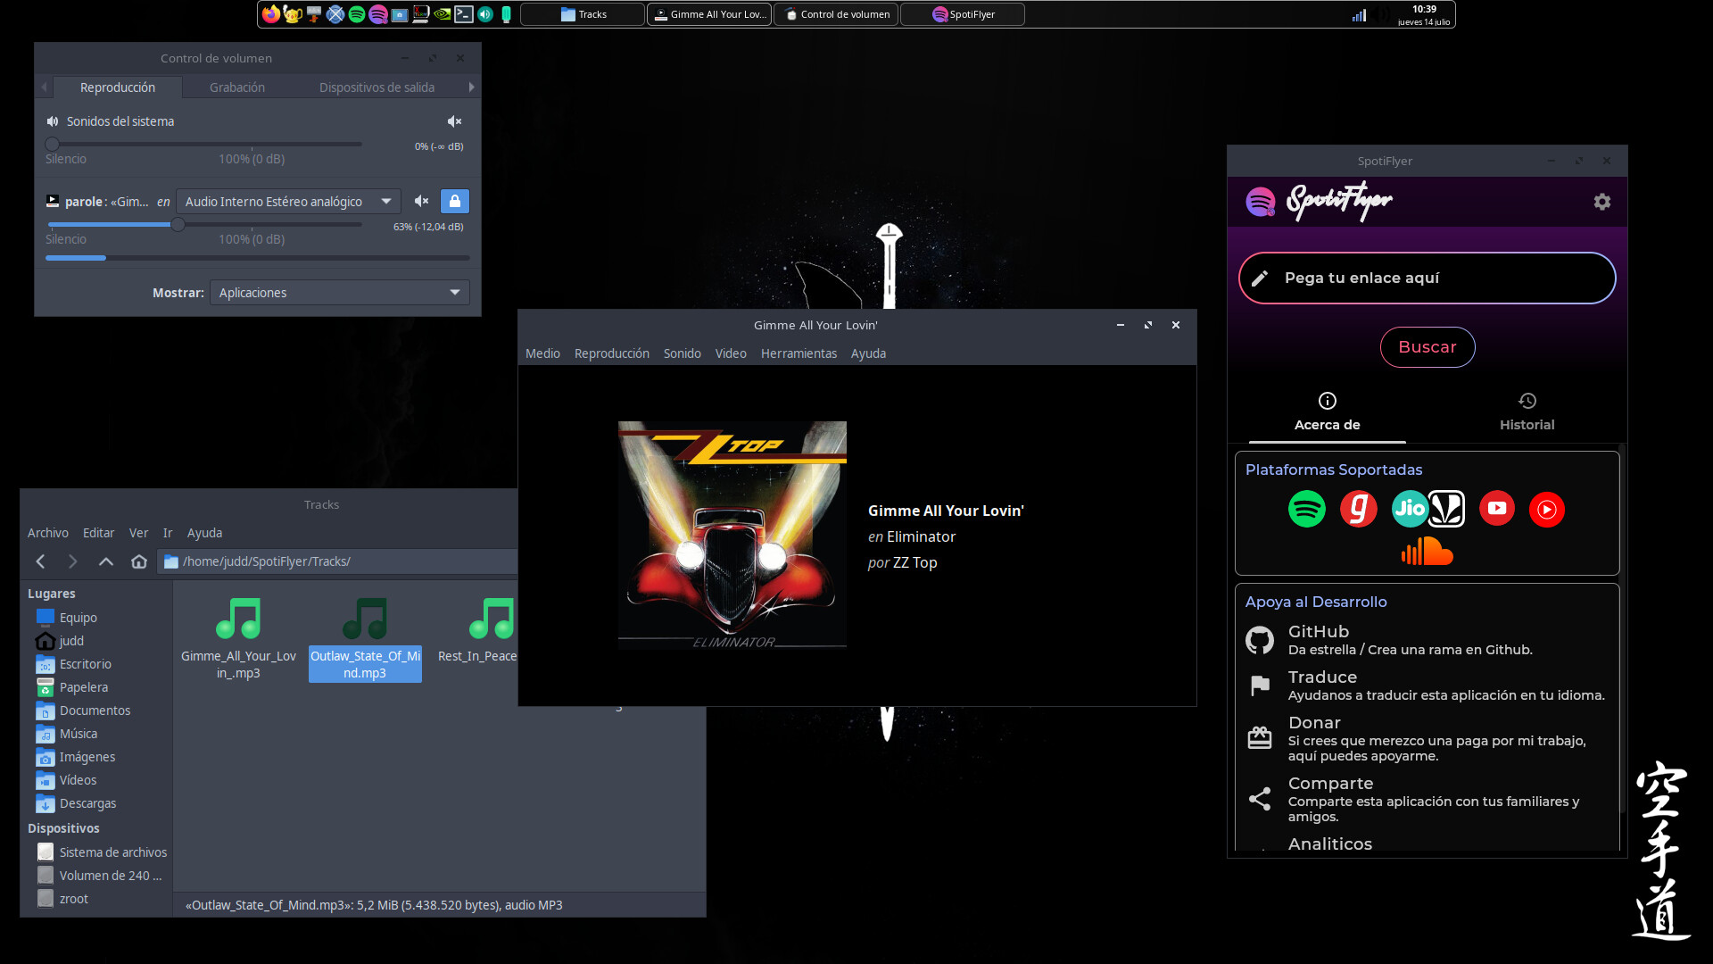
Task: Switch to Control de volumen taskbar button
Action: pos(836,14)
